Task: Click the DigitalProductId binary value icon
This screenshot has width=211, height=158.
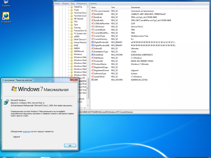Action: 92,42
